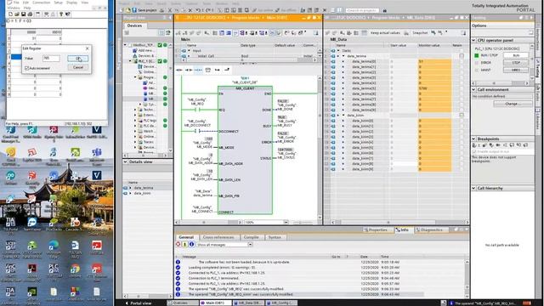The width and height of the screenshot is (544, 306).
Task: Select PLC tags item in project tree
Action: (x=147, y=121)
